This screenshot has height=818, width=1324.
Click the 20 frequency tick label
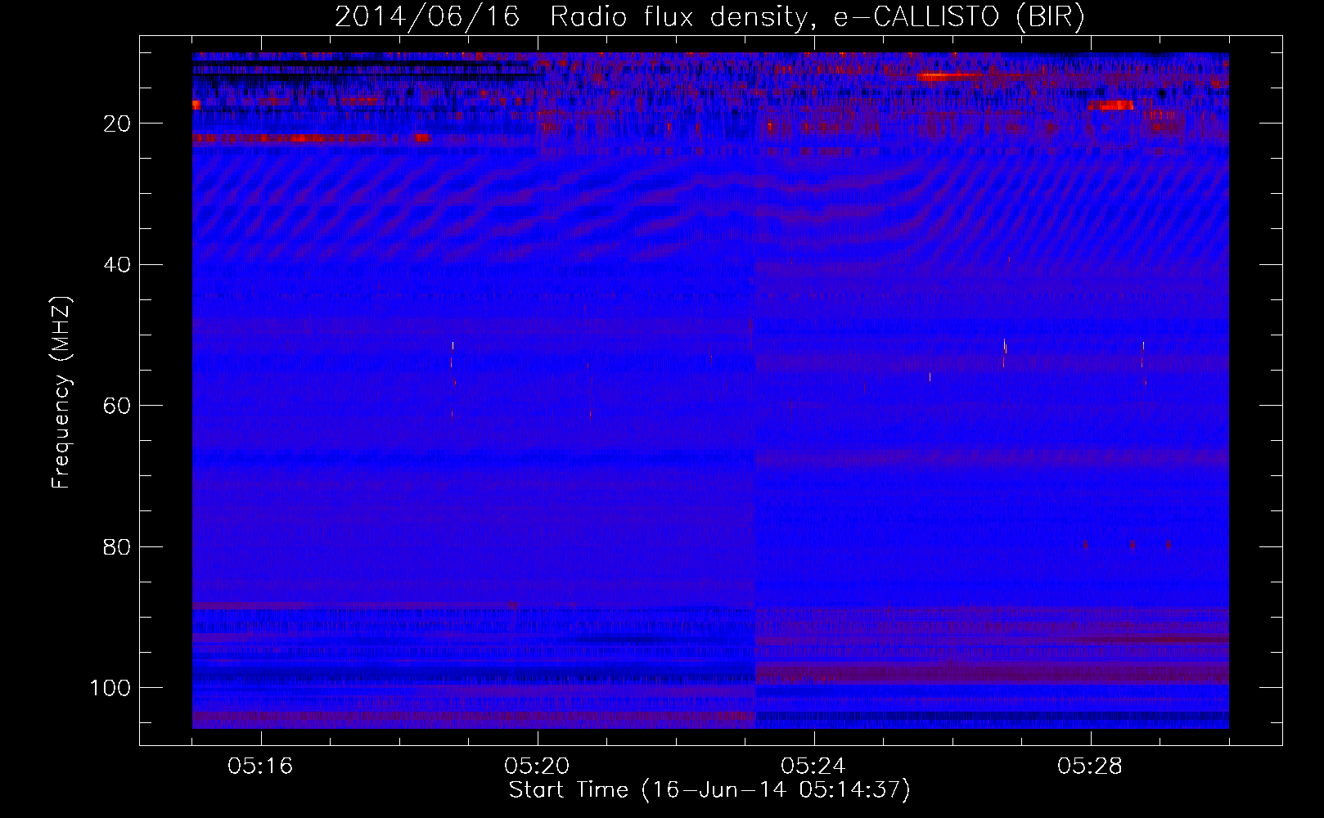[x=119, y=124]
